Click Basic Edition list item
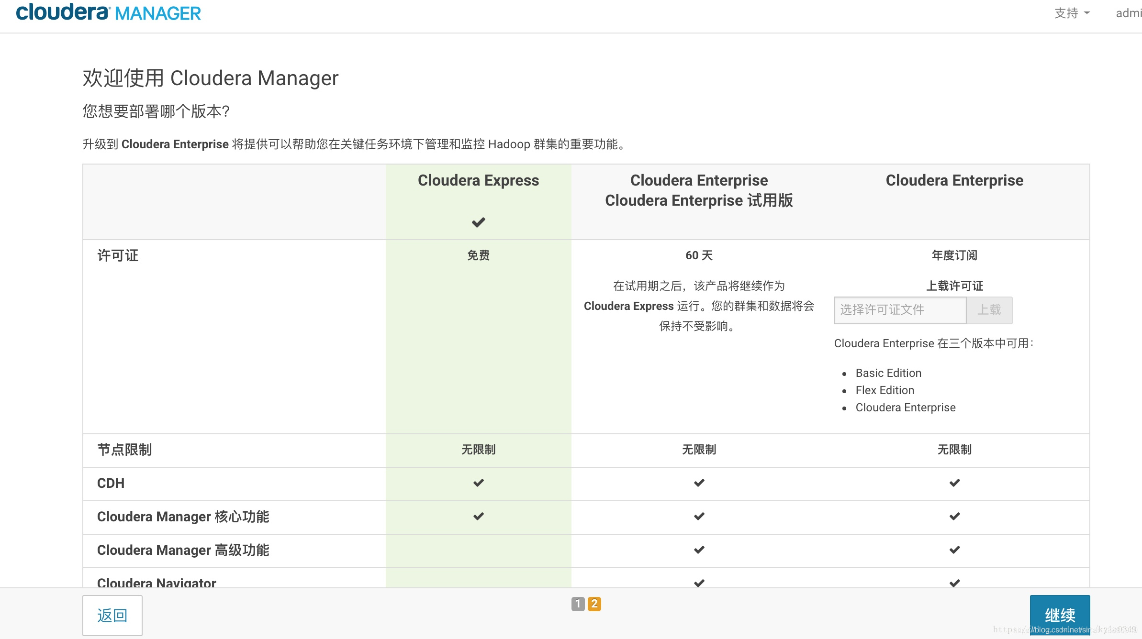 click(x=888, y=373)
